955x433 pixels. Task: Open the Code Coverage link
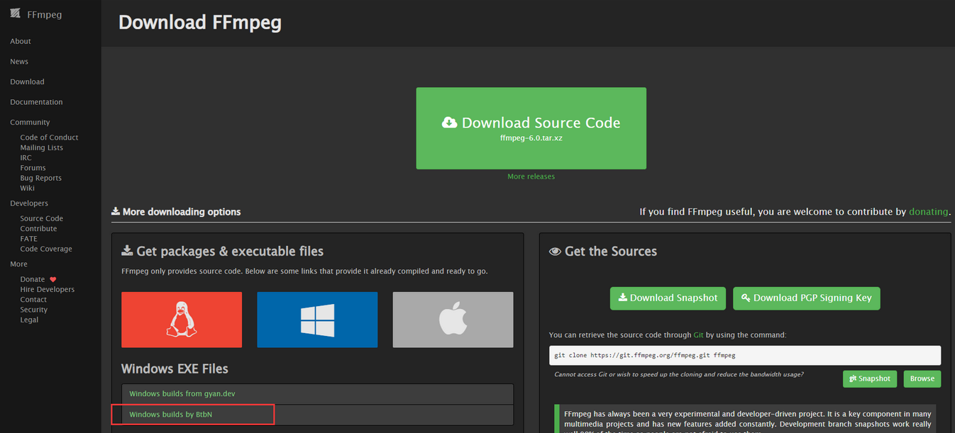click(x=46, y=249)
